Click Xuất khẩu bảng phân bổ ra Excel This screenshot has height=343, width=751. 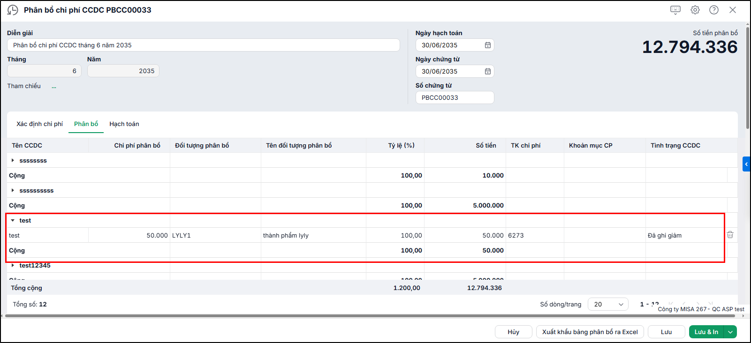point(590,332)
